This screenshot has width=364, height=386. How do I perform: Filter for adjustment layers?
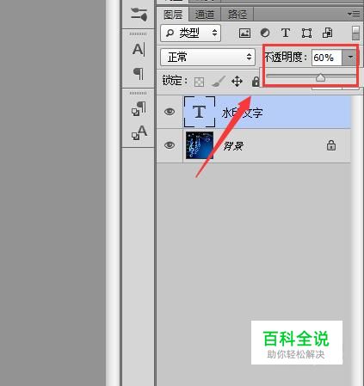(265, 33)
